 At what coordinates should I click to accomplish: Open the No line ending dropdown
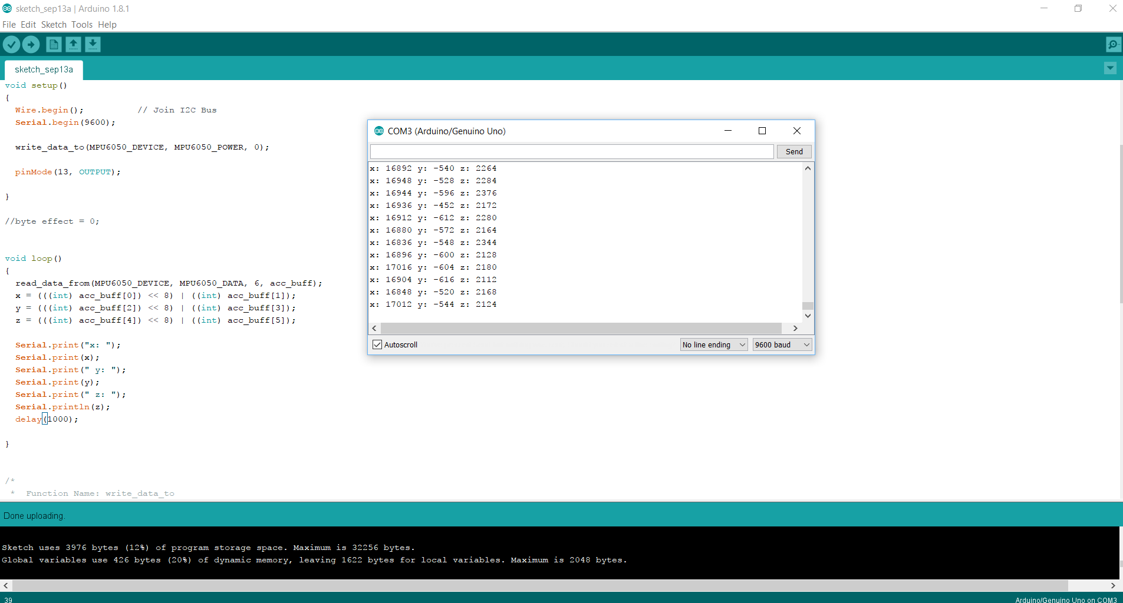714,344
